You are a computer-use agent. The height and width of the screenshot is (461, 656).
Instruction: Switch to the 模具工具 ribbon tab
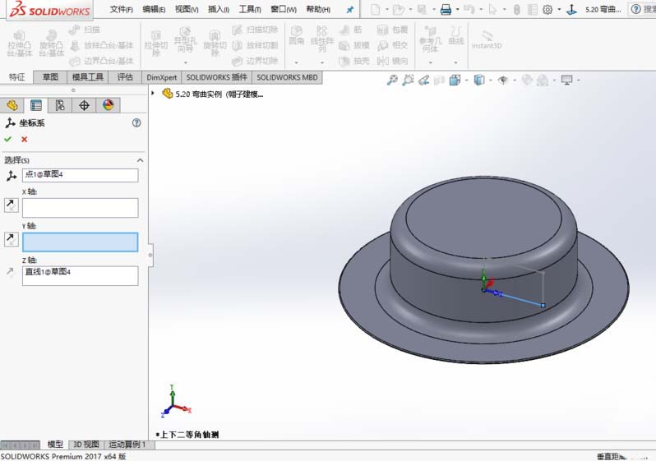(87, 77)
